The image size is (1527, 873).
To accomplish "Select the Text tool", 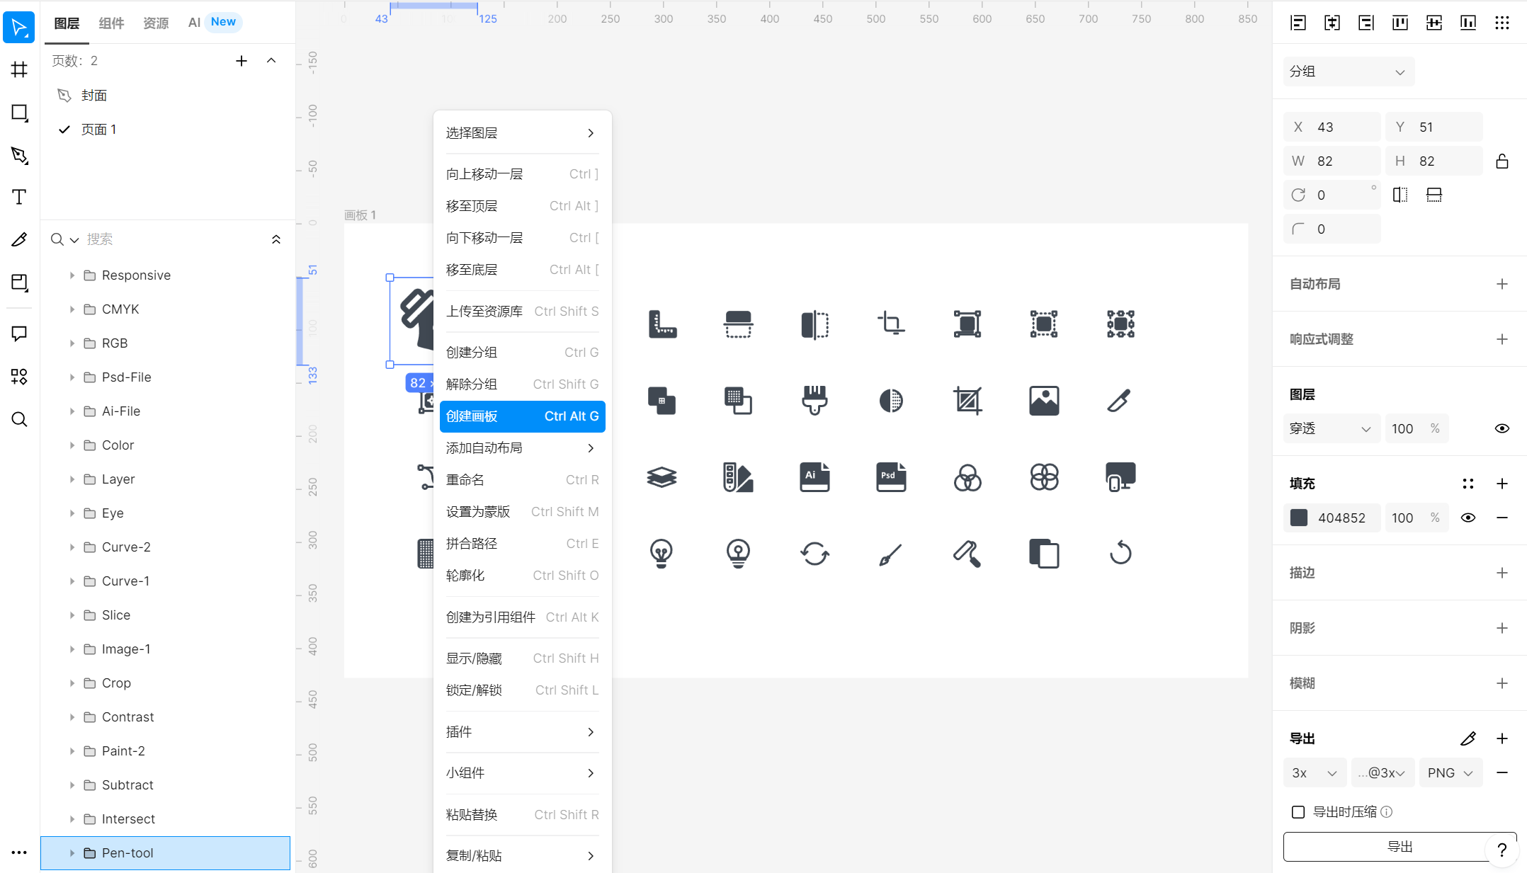I will click(19, 197).
